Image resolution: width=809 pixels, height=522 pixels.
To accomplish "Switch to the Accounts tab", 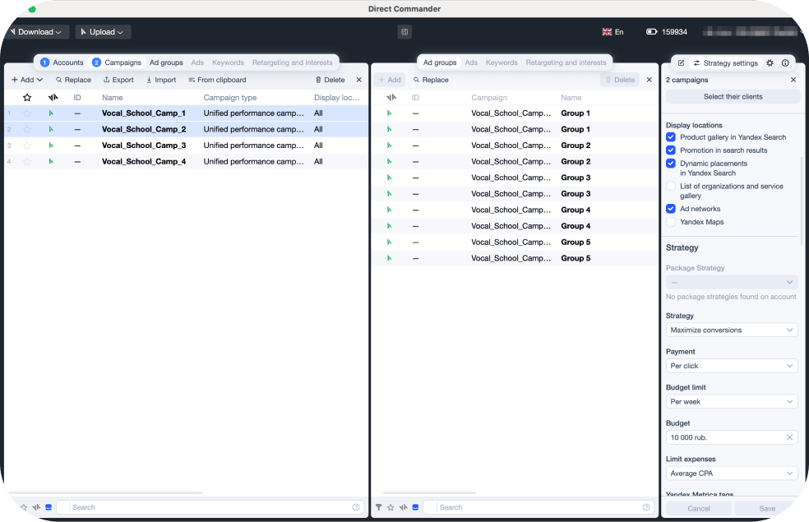I will (62, 62).
